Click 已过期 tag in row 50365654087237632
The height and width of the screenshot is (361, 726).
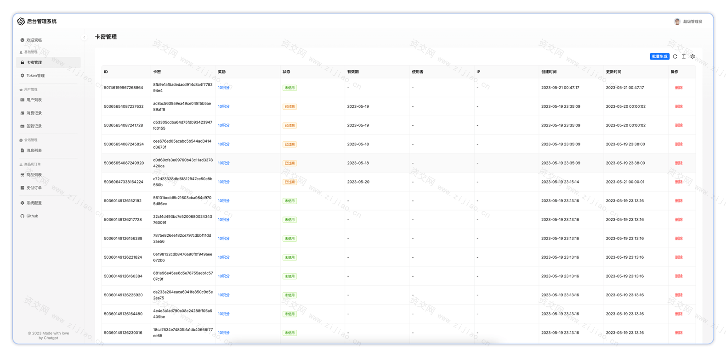pyautogui.click(x=289, y=106)
